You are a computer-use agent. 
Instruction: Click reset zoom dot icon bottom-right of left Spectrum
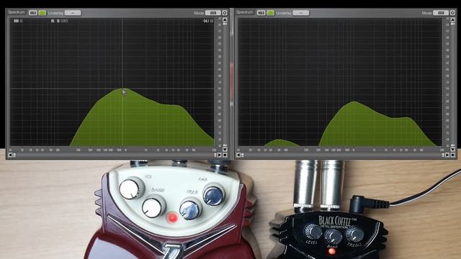pyautogui.click(x=225, y=155)
